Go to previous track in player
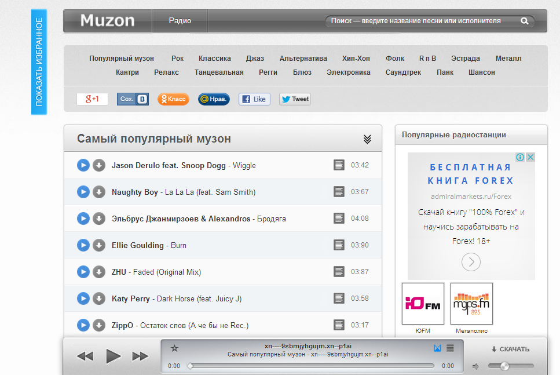The width and height of the screenshot is (560, 375). (x=85, y=356)
